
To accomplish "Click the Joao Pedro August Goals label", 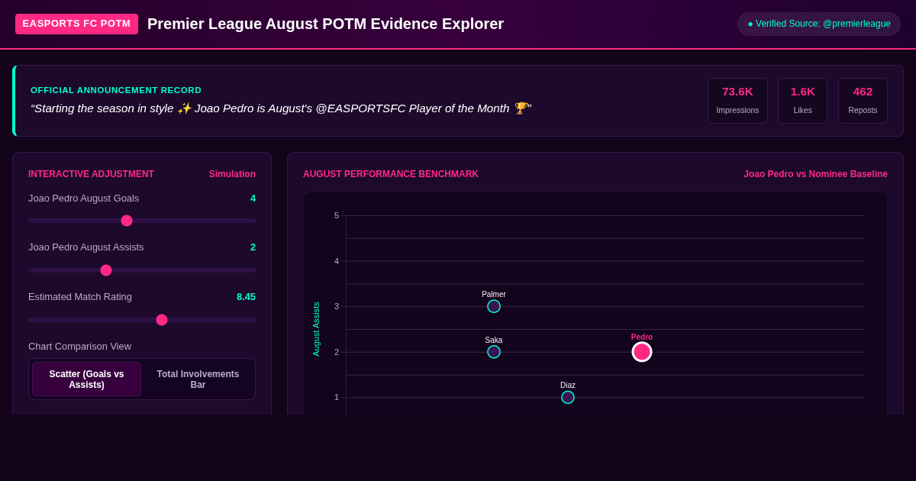I will (83, 199).
